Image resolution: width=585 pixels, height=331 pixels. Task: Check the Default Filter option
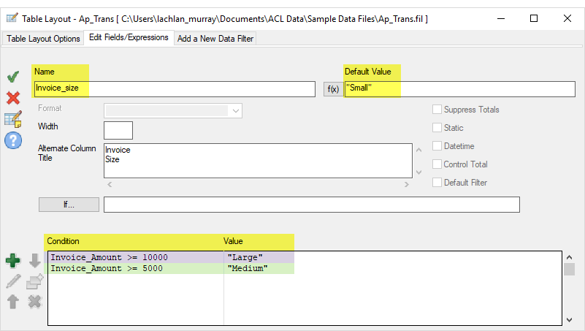pyautogui.click(x=437, y=183)
